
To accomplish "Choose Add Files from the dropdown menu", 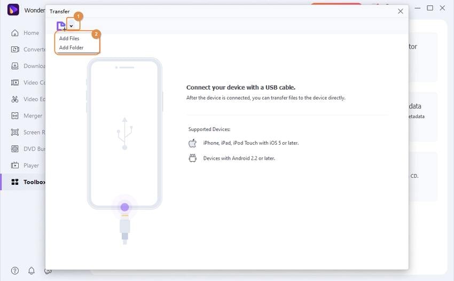I will coord(69,38).
